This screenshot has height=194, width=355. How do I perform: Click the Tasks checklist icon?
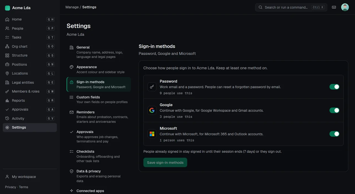[x=7, y=37]
